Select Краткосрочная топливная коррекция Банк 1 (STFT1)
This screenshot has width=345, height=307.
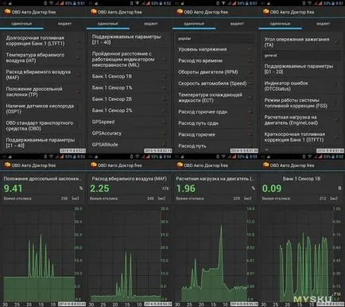click(x=301, y=137)
